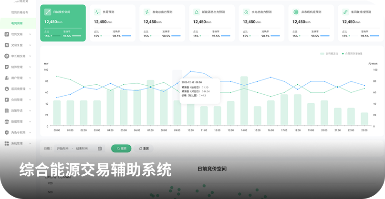Click 准确率 progress bar in 水电总出力预测 card
This screenshot has width=385, height=199.
(x=275, y=36)
